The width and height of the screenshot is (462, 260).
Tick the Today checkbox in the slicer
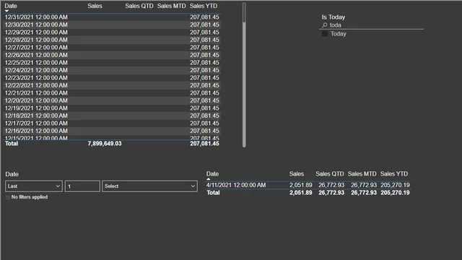coord(325,34)
